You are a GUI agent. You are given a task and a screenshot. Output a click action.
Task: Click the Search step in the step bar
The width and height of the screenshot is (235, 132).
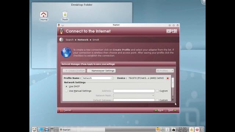click(x=69, y=40)
